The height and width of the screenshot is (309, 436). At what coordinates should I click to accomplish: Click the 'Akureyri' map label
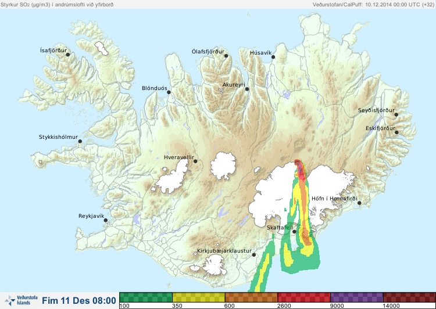pyautogui.click(x=234, y=85)
